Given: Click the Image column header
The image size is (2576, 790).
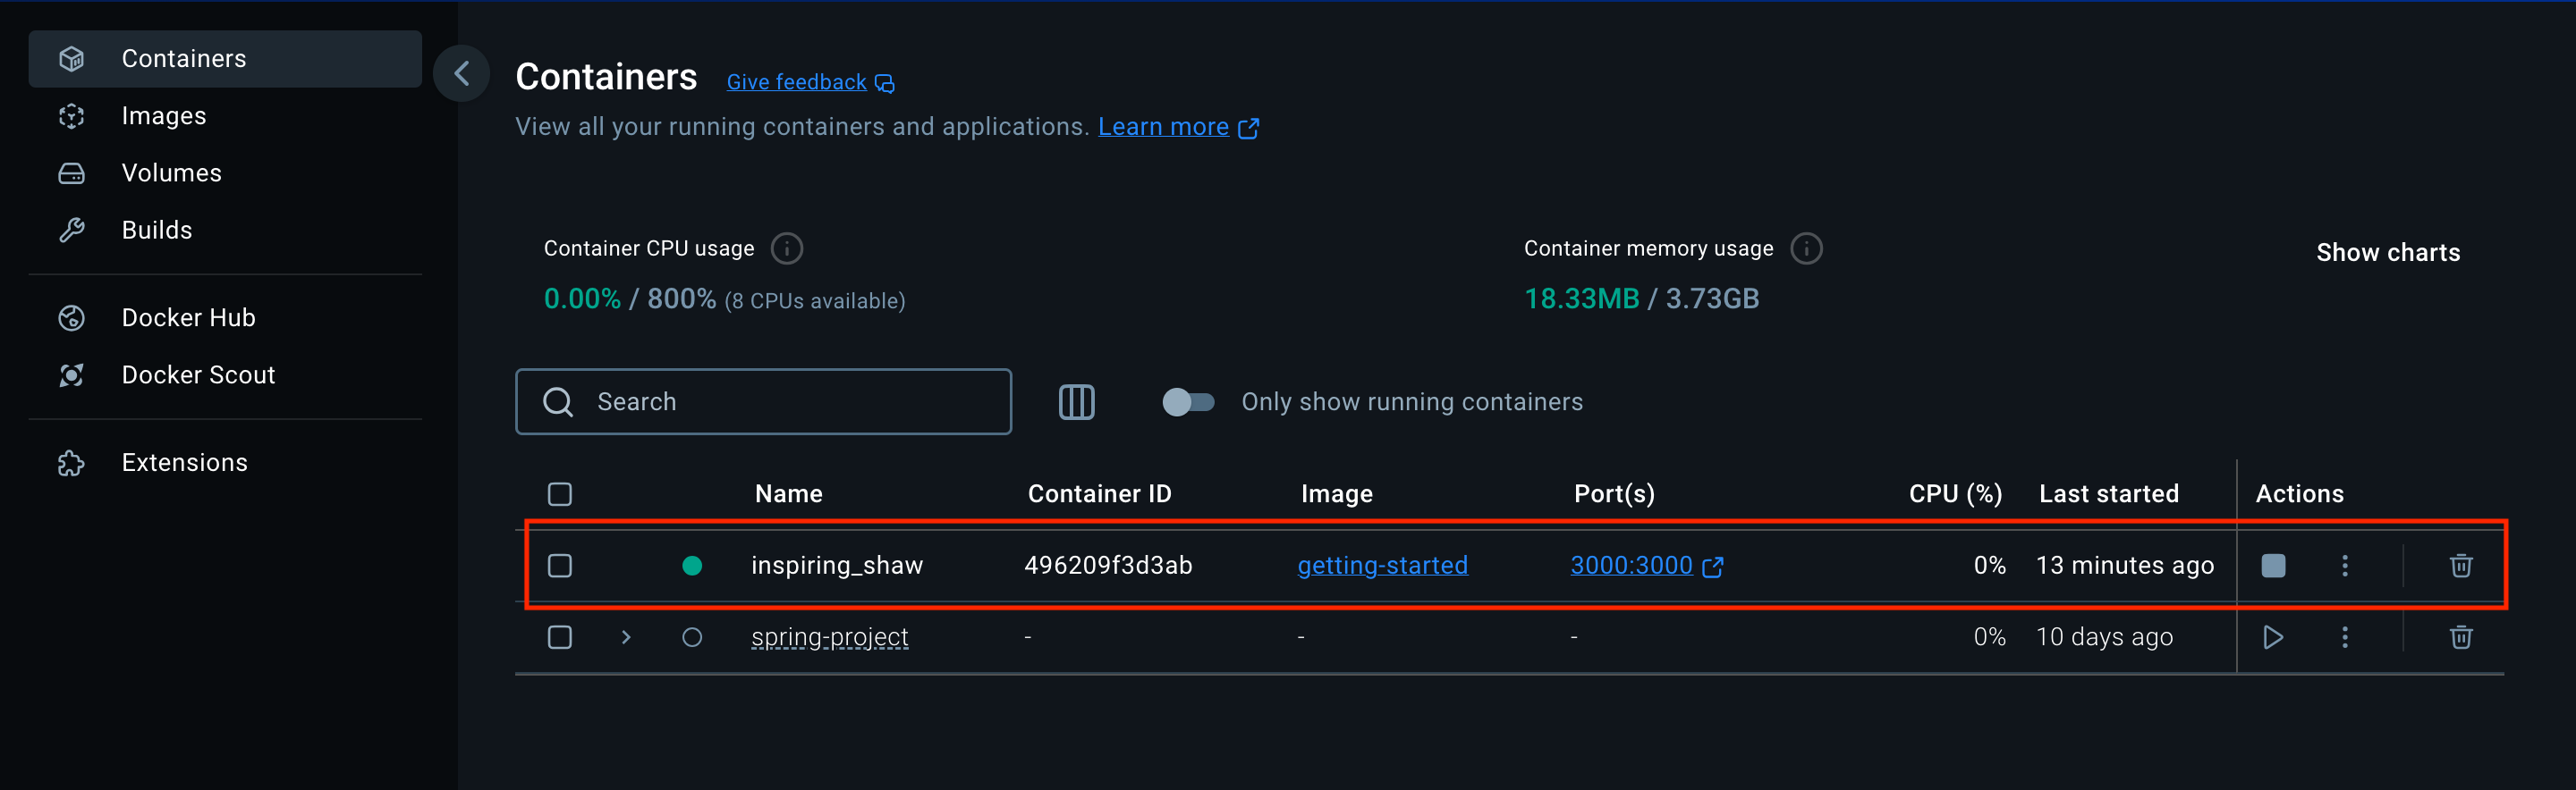Looking at the screenshot, I should pyautogui.click(x=1336, y=494).
